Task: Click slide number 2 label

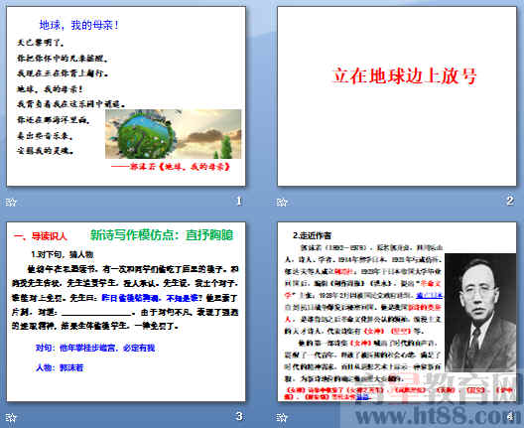Action: point(510,201)
